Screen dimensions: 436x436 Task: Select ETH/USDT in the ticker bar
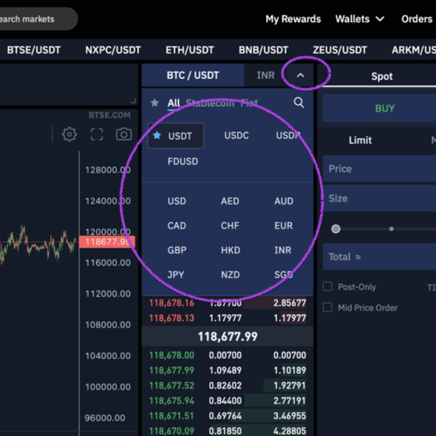[x=189, y=50]
